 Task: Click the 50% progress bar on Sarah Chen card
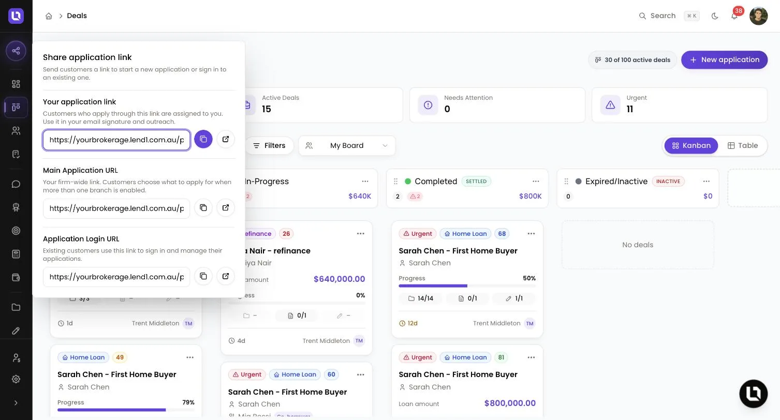(467, 286)
